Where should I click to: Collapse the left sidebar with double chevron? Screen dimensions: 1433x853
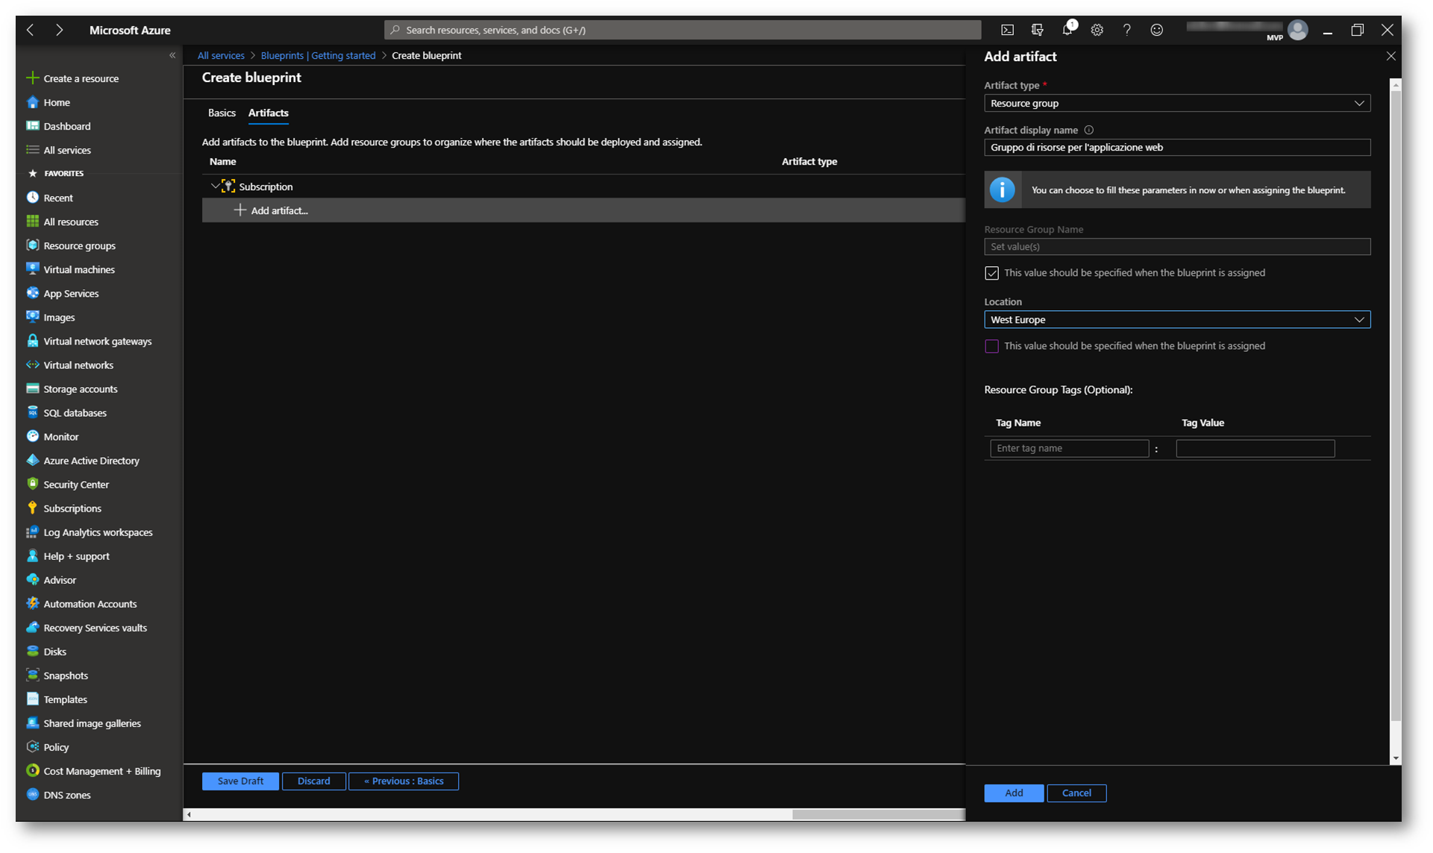pos(172,55)
